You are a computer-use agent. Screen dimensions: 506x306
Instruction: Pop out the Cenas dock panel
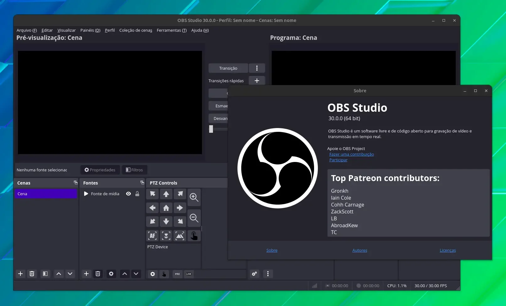click(x=75, y=182)
